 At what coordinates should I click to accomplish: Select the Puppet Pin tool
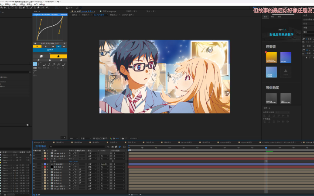[x=47, y=7]
